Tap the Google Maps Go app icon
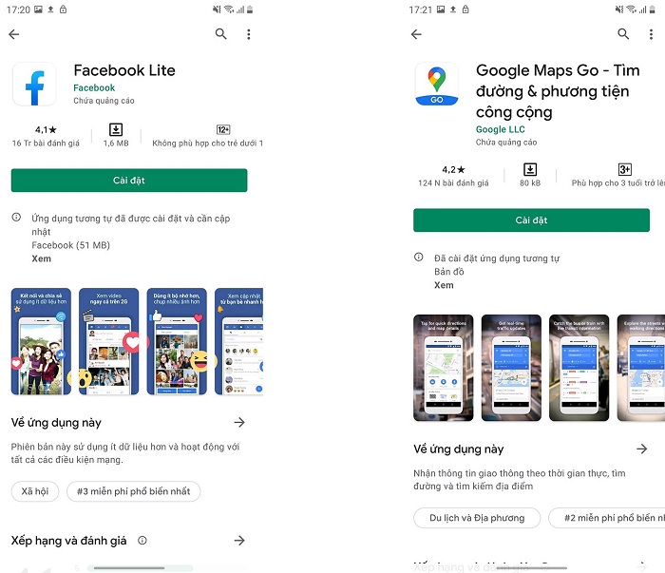The width and height of the screenshot is (665, 573). pos(437,84)
